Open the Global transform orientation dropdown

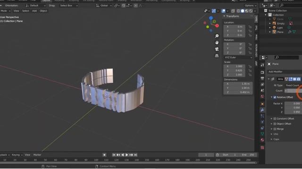pos(104,6)
